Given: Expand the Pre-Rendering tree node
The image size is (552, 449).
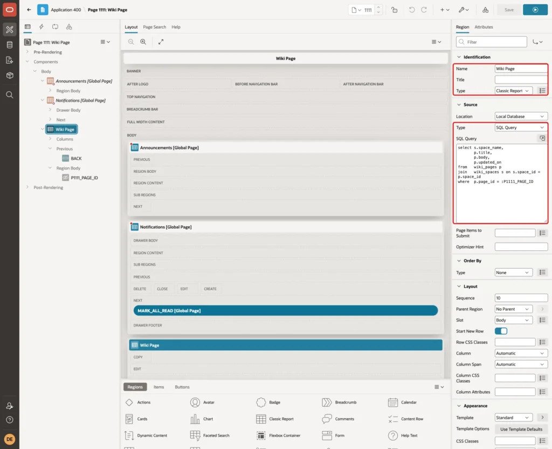Looking at the screenshot, I should [x=27, y=52].
